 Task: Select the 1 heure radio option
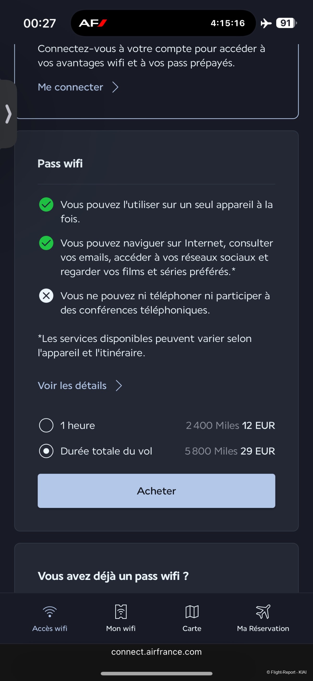[x=46, y=425]
